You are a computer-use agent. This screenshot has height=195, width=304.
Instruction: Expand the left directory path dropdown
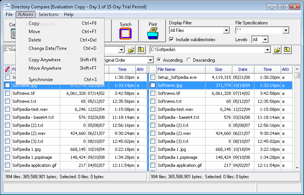121,50
